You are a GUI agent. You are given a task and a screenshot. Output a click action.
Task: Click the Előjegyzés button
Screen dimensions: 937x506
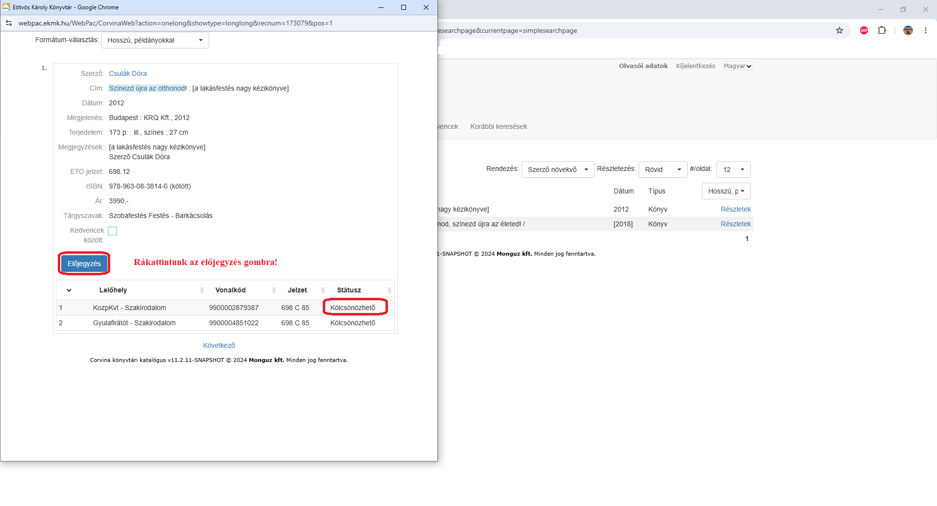tap(84, 264)
